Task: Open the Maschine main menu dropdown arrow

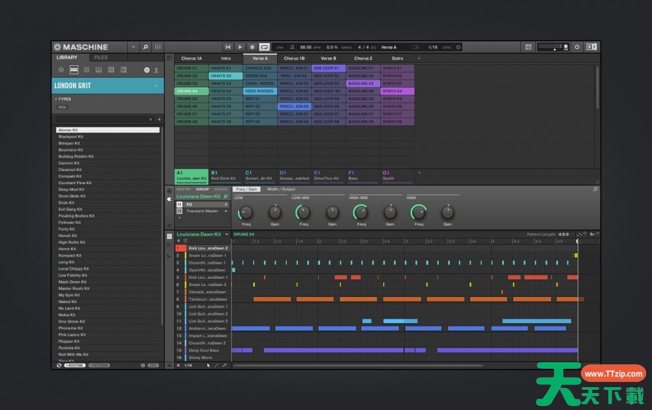Action: pos(133,47)
